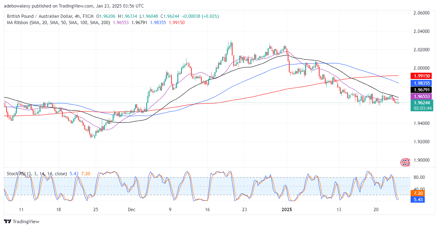Click the orange 7.20 Stoch RSI value label

tap(418, 193)
